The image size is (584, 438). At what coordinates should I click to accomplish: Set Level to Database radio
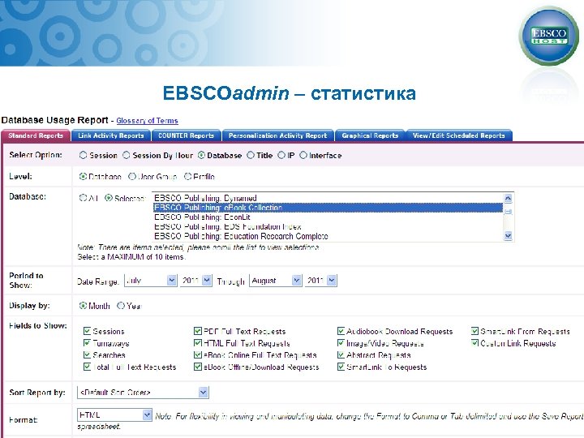pos(83,177)
